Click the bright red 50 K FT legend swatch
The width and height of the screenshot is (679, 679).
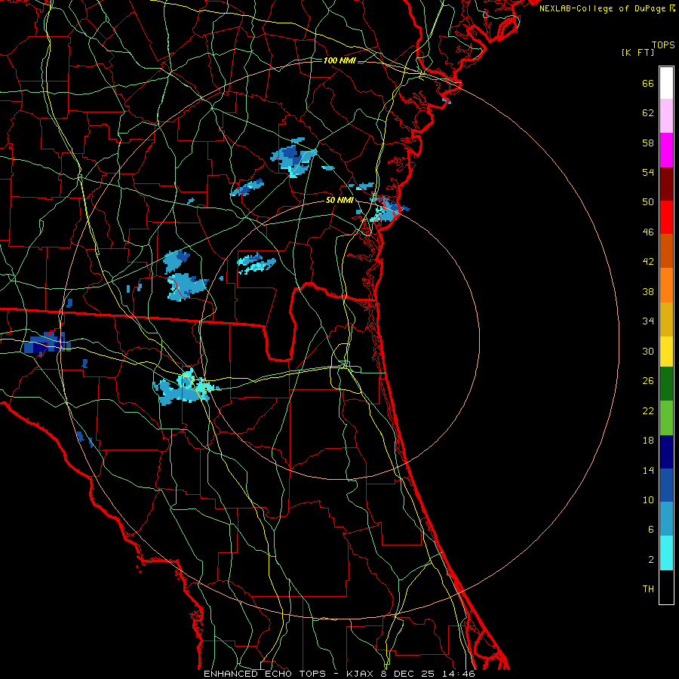pyautogui.click(x=666, y=217)
